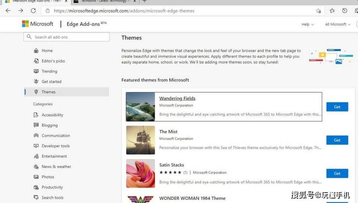Click The Mist ship thumbnail

click(x=140, y=140)
